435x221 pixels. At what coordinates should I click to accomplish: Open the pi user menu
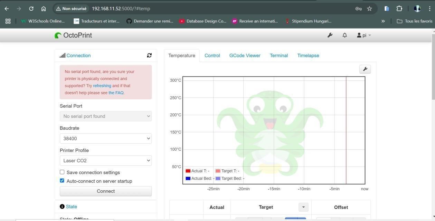pyautogui.click(x=364, y=35)
